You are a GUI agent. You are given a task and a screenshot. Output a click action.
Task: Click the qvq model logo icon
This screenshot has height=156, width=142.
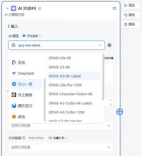tap(14, 45)
